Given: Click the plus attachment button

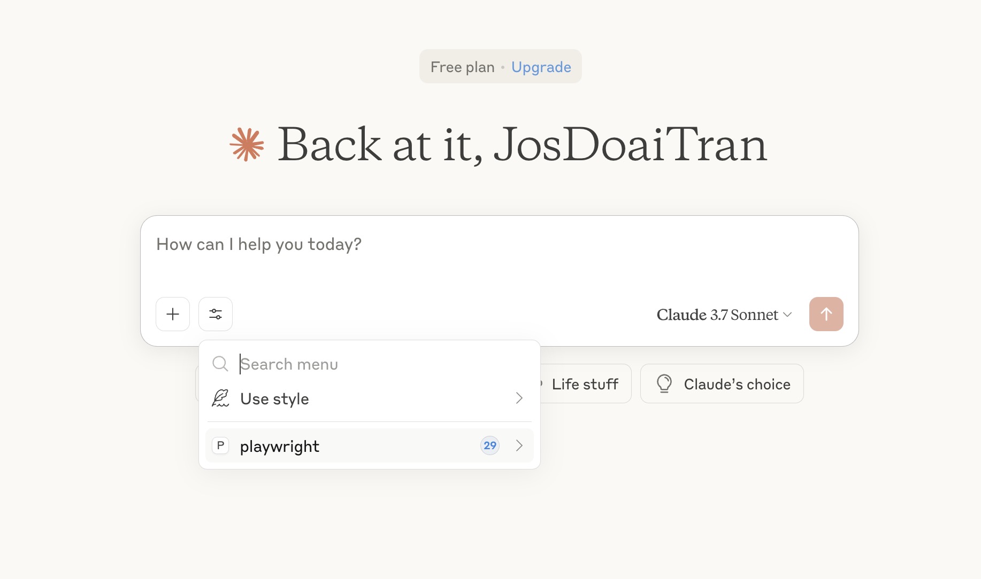Looking at the screenshot, I should pos(173,314).
